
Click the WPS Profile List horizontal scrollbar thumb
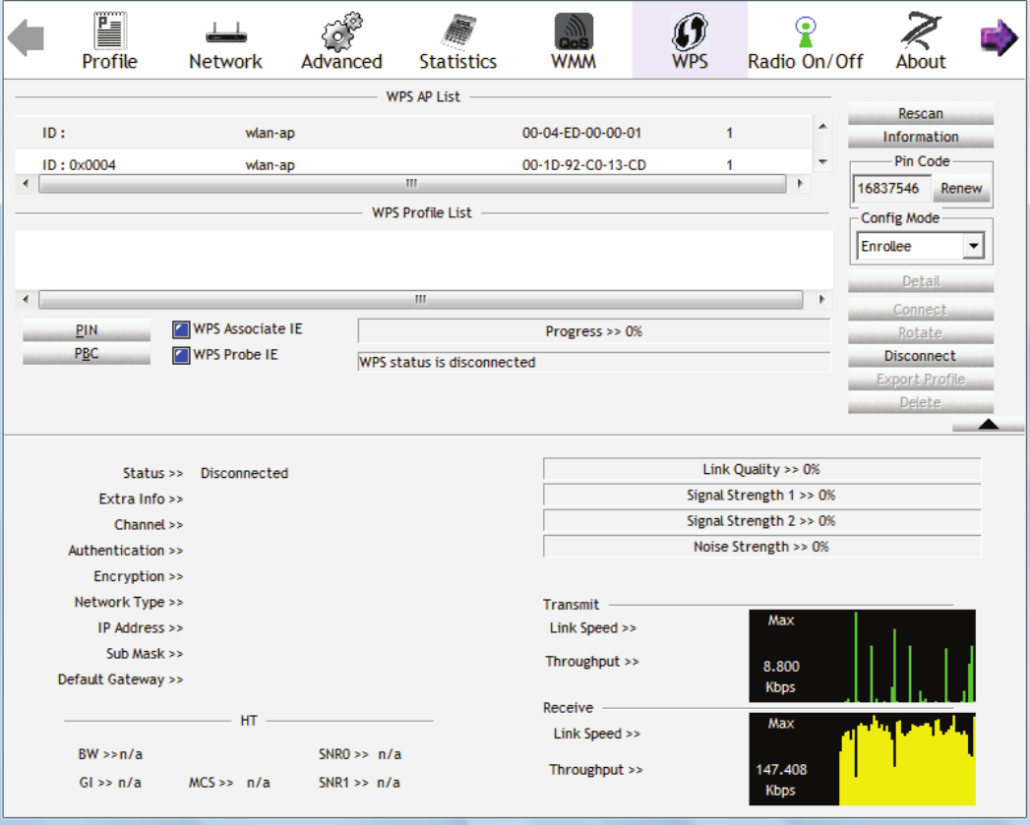(x=420, y=300)
